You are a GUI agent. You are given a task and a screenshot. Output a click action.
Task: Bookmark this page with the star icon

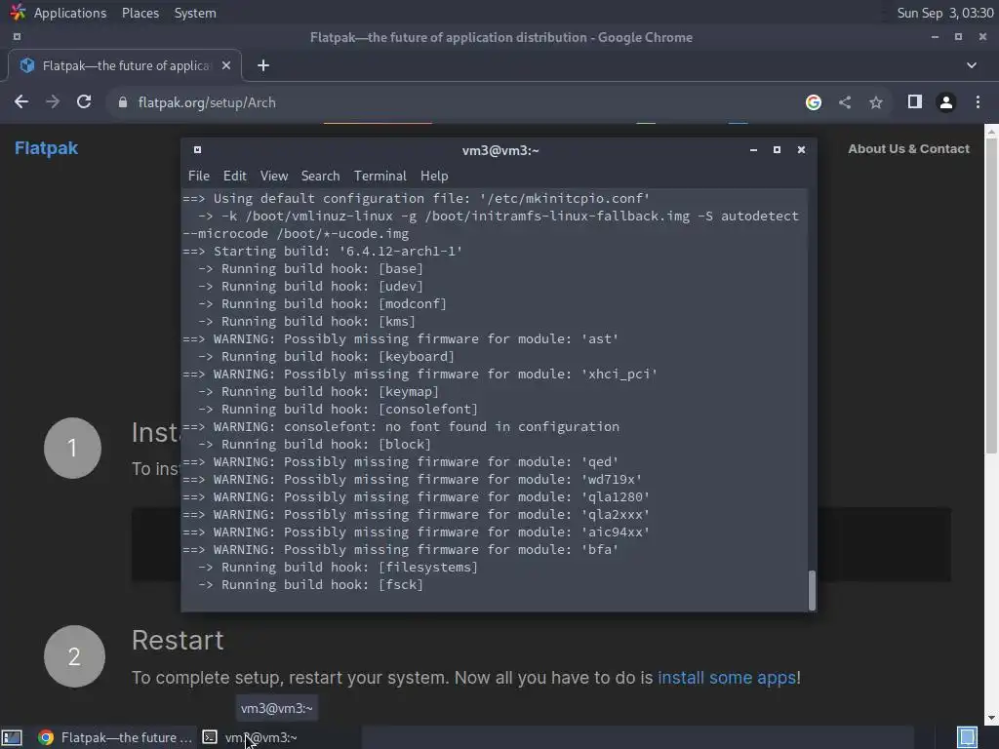[x=876, y=101]
